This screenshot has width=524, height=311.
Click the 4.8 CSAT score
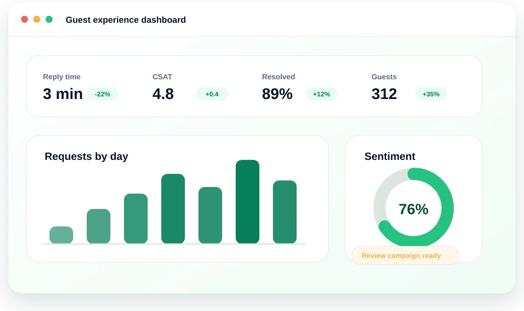163,94
